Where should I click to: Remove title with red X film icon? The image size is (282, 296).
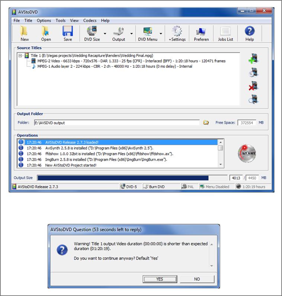click(x=253, y=86)
